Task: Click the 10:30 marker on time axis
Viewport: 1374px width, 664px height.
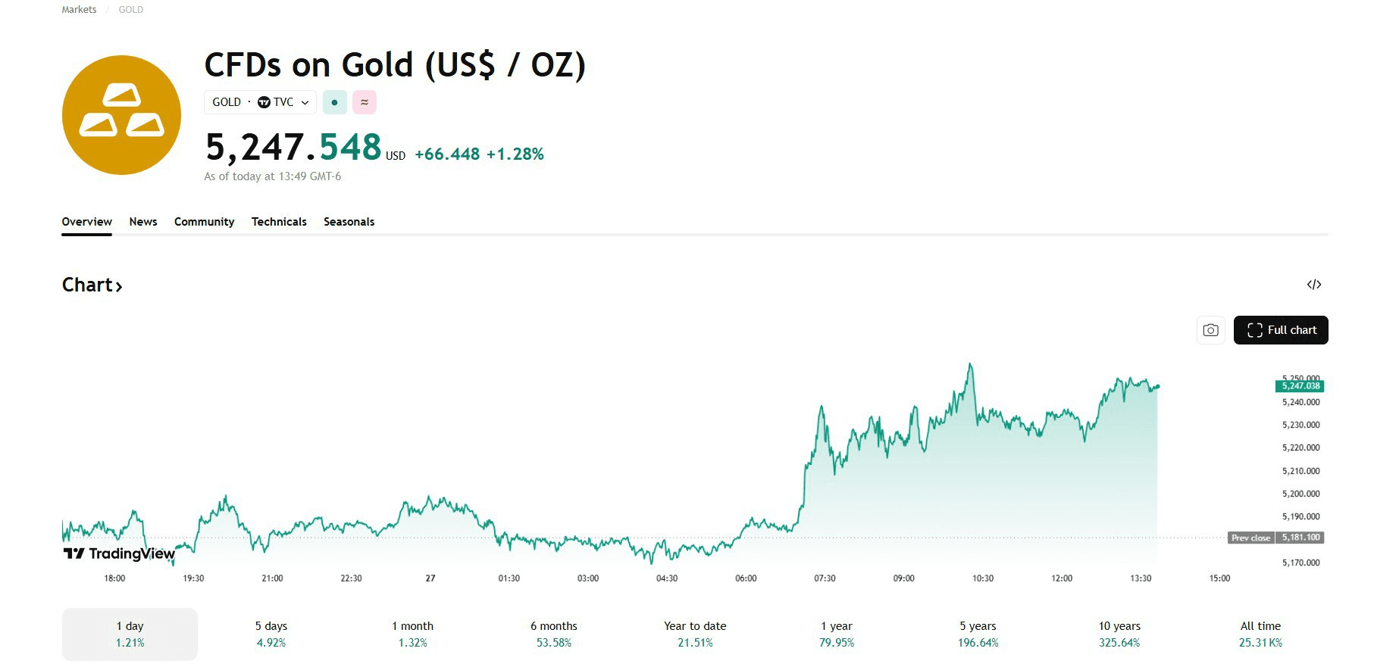Action: tap(982, 578)
